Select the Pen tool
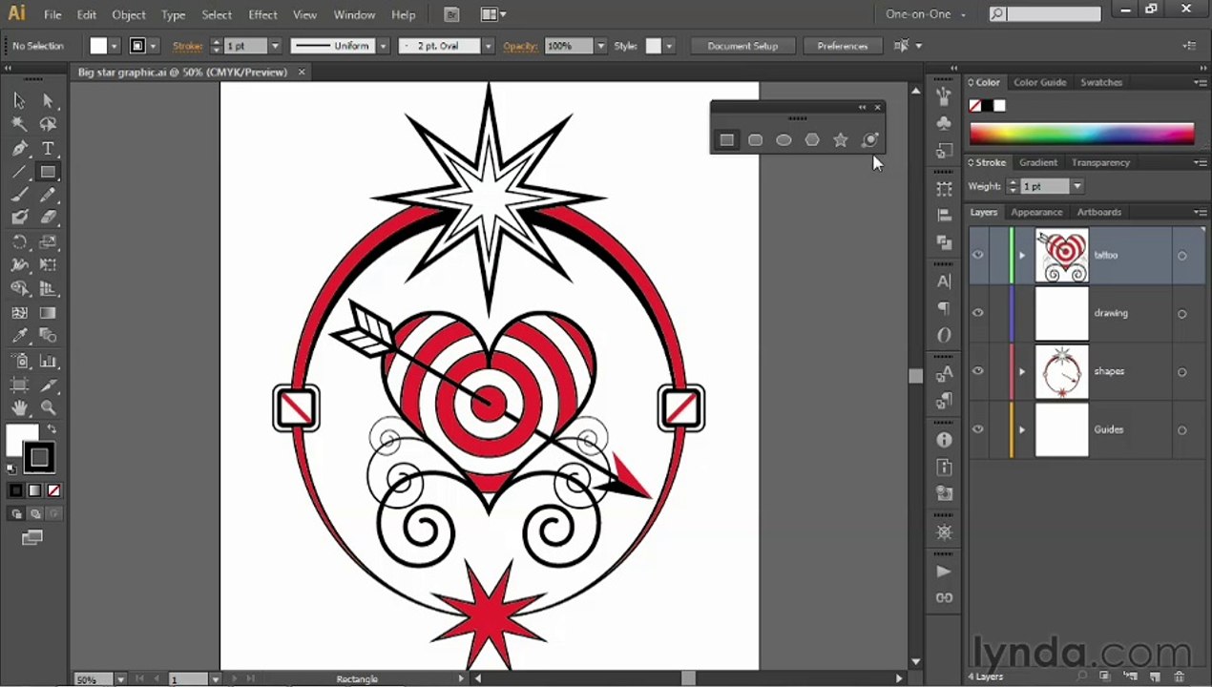This screenshot has height=687, width=1212. pyautogui.click(x=19, y=148)
